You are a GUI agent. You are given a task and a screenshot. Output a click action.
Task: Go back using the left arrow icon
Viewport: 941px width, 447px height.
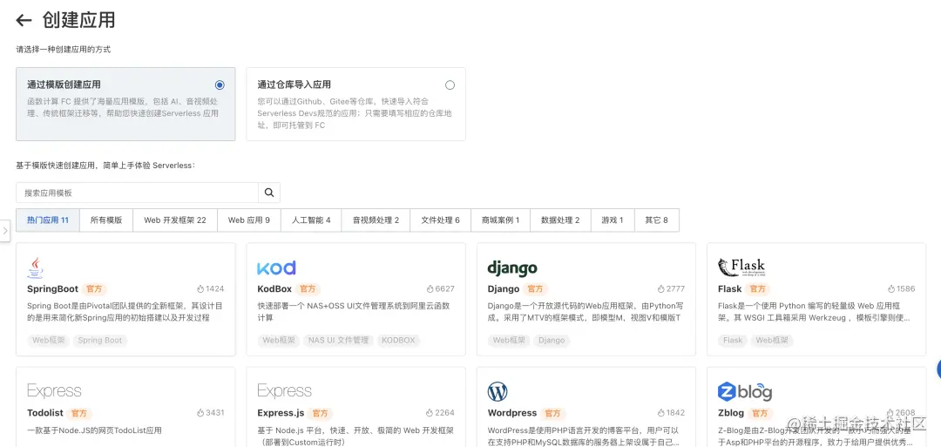pos(24,20)
